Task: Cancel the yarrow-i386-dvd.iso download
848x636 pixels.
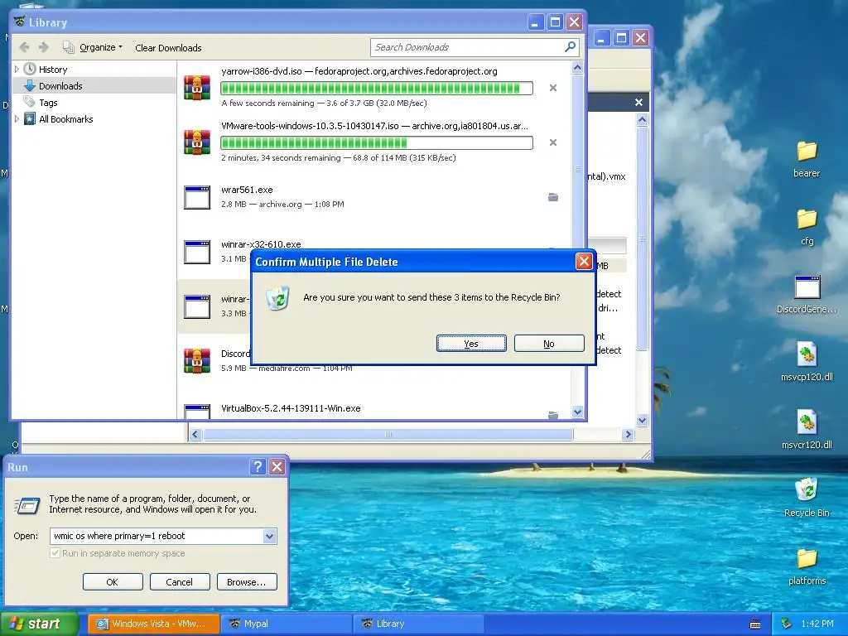Action: [552, 88]
